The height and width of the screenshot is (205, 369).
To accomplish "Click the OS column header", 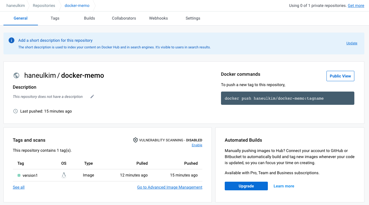I will click(x=64, y=163).
